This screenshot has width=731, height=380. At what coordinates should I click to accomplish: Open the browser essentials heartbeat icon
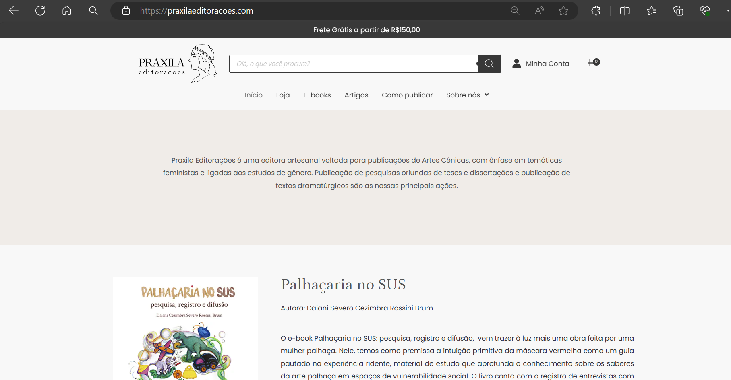coord(705,11)
